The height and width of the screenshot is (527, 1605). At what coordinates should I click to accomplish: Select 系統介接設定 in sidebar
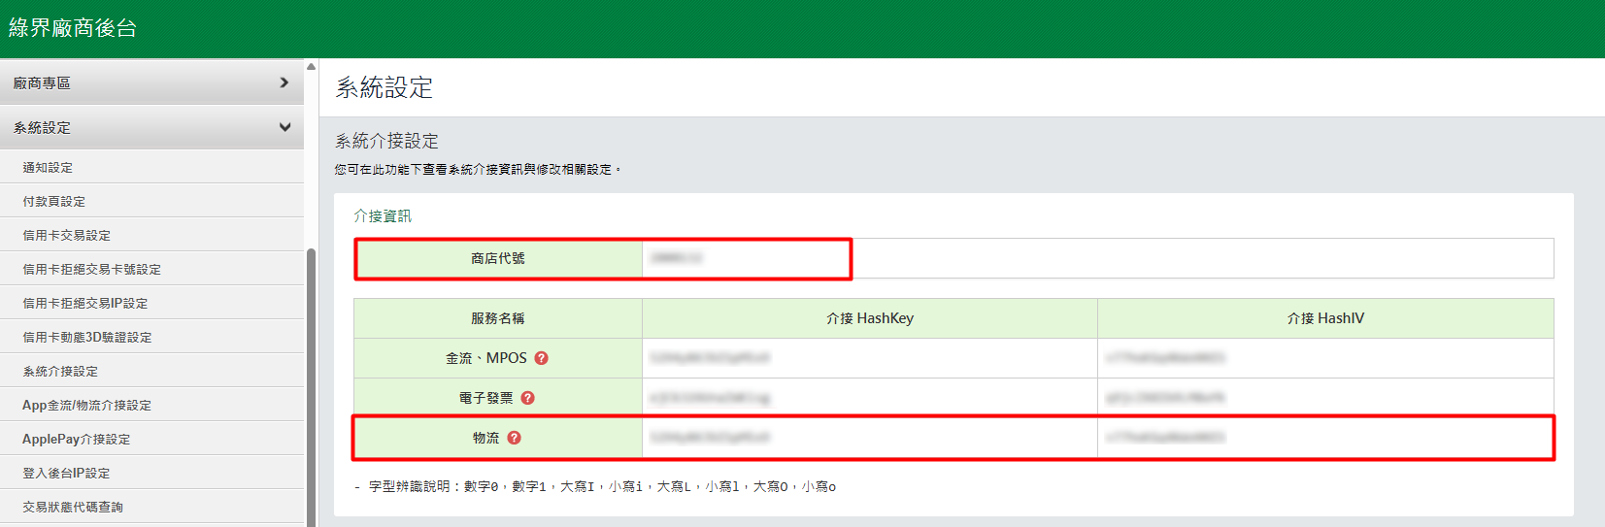60,372
